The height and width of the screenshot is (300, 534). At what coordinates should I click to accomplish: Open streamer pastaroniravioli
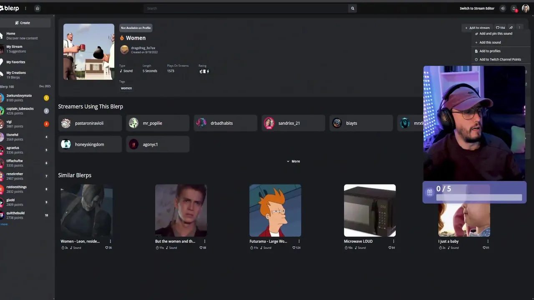(90, 123)
